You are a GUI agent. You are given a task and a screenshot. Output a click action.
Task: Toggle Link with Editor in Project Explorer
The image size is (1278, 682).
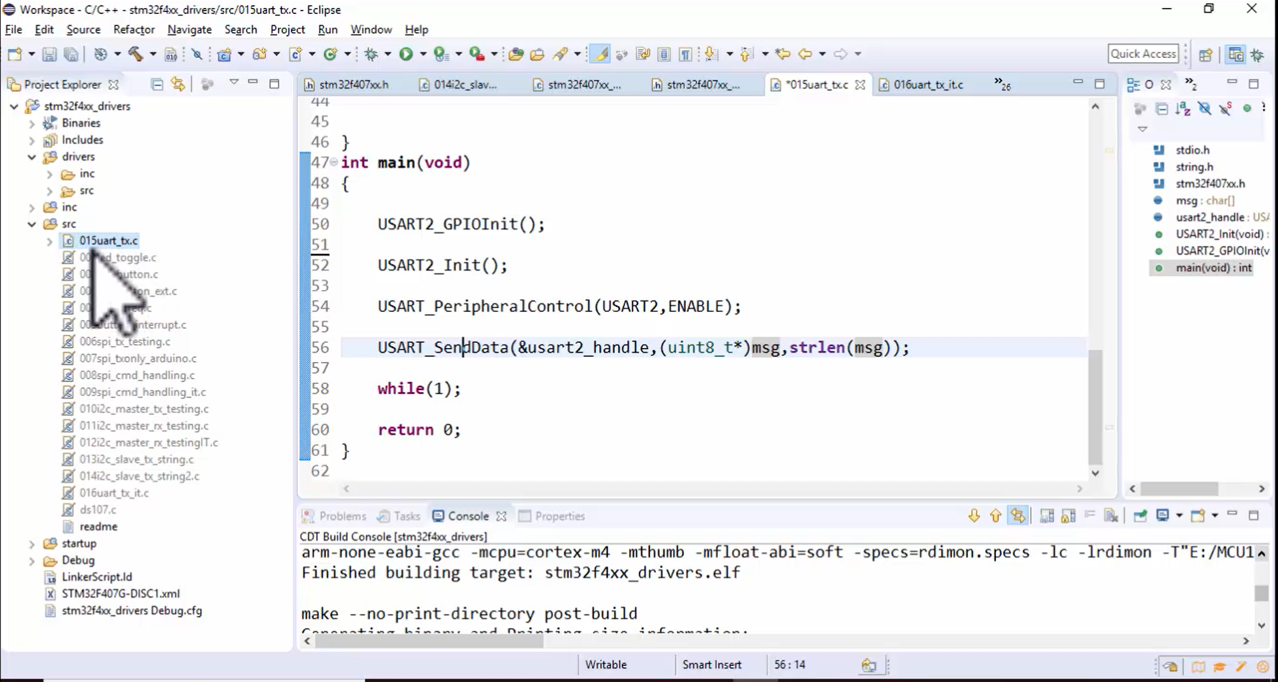[x=178, y=84]
